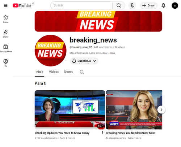
Task: Open the Tú profile section
Action: (x=5, y=63)
